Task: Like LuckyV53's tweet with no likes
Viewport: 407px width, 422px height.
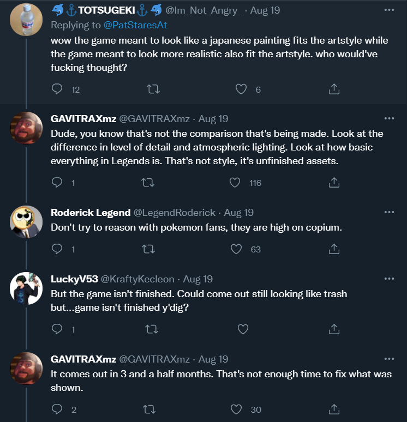Action: pyautogui.click(x=243, y=329)
